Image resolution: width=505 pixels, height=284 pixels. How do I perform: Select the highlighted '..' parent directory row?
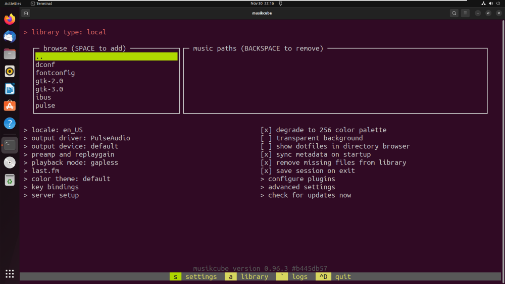[106, 56]
